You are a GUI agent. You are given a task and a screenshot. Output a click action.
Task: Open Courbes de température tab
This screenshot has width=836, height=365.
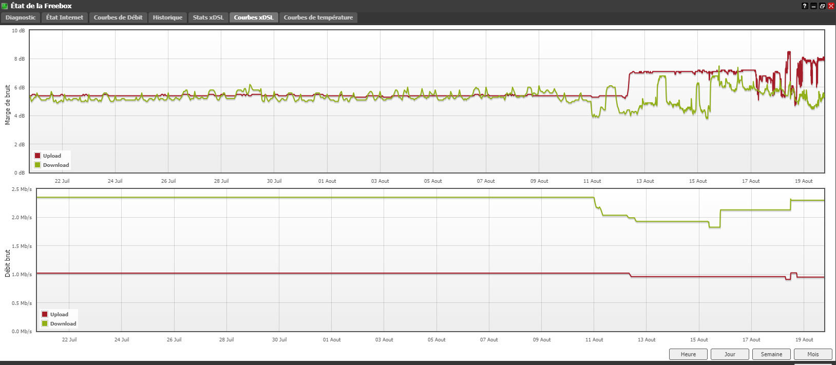pos(318,17)
